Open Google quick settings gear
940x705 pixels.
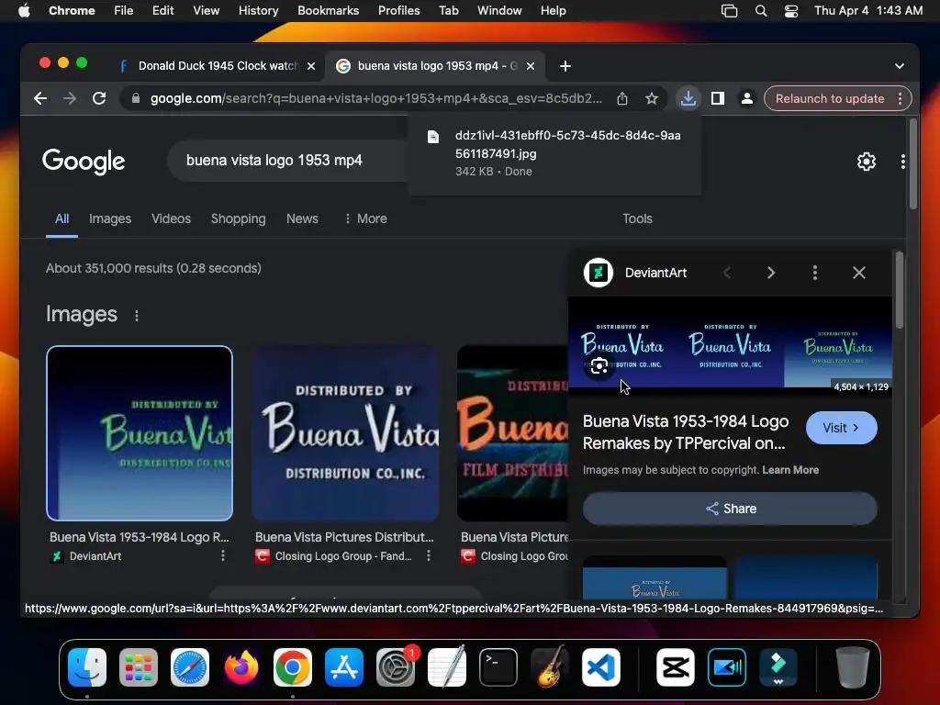pos(867,162)
